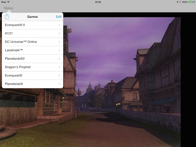Tap chevron at the Planetside® row end
This screenshot has width=196, height=147.
[59, 84]
